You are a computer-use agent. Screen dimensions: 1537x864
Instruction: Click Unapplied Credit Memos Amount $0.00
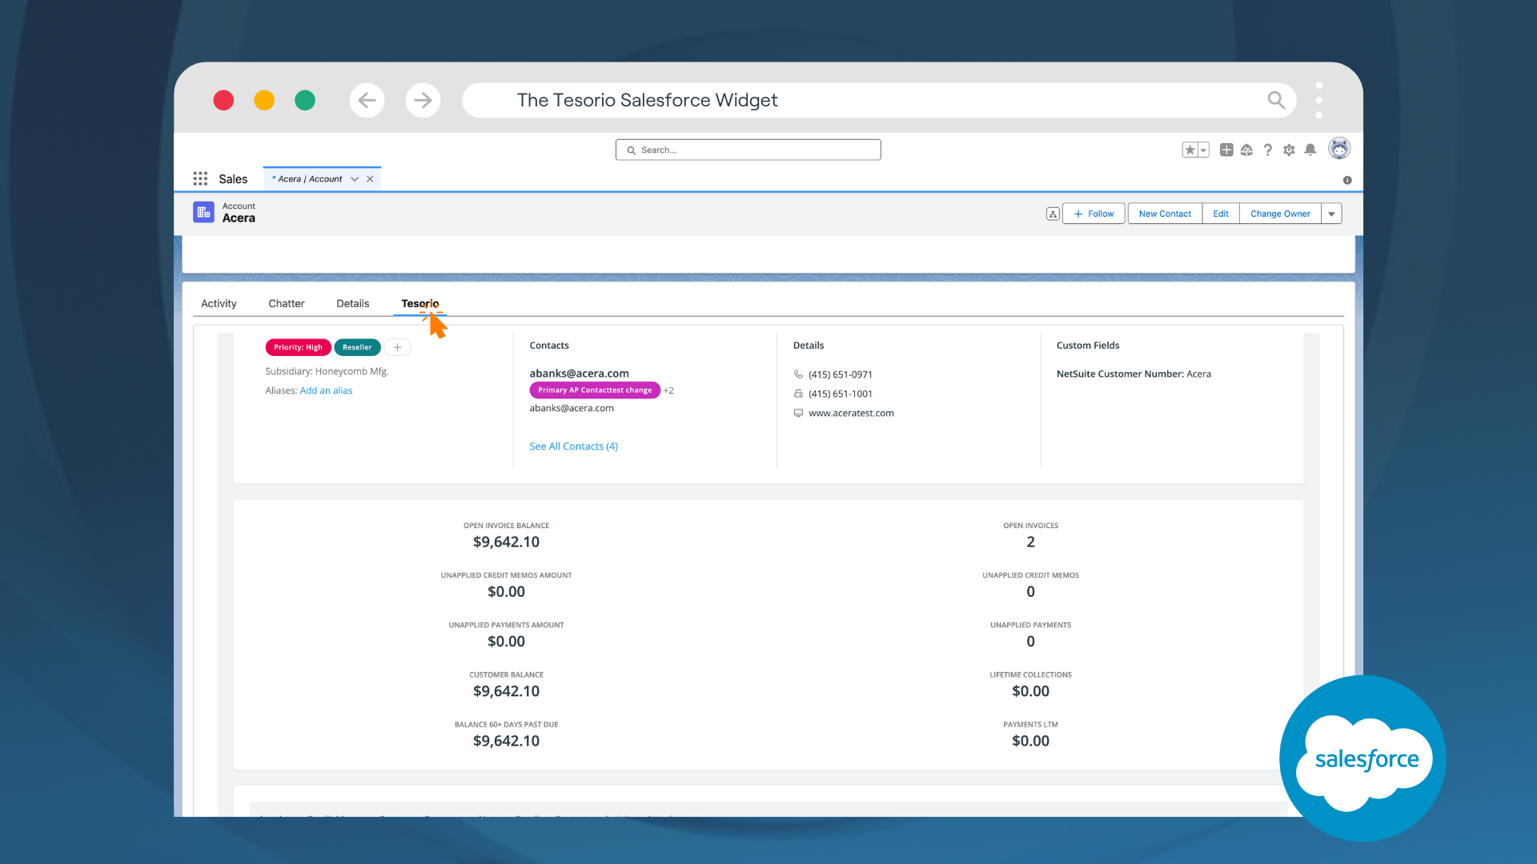pyautogui.click(x=506, y=591)
